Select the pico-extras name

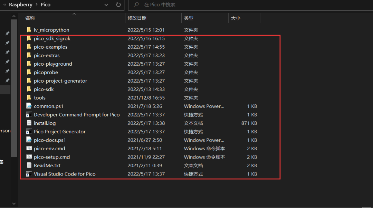click(x=47, y=55)
